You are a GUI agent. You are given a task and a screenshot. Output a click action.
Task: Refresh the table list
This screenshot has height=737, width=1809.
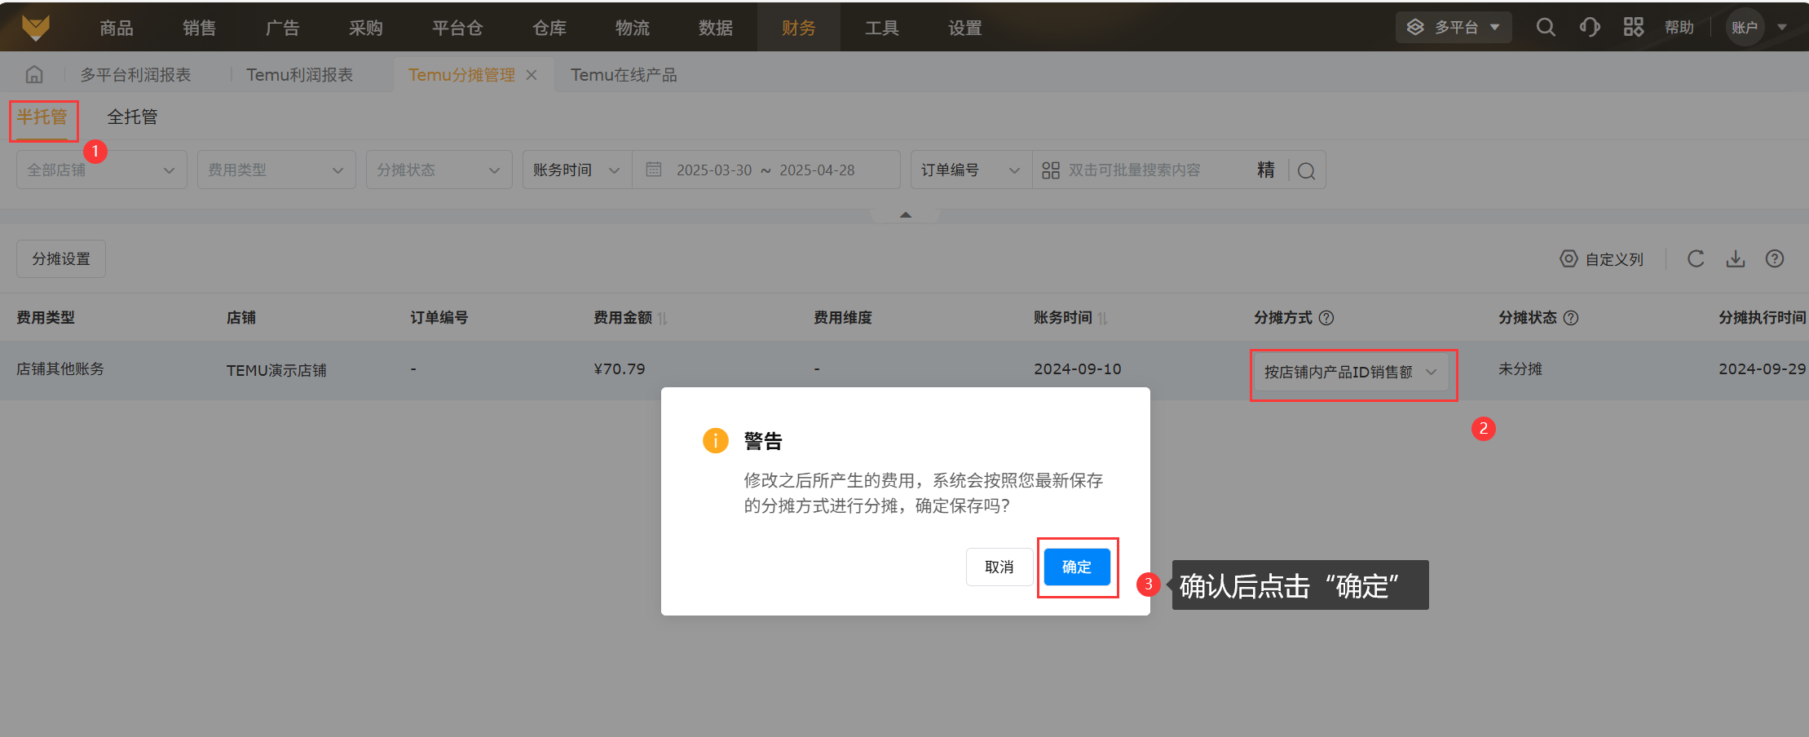pyautogui.click(x=1696, y=258)
